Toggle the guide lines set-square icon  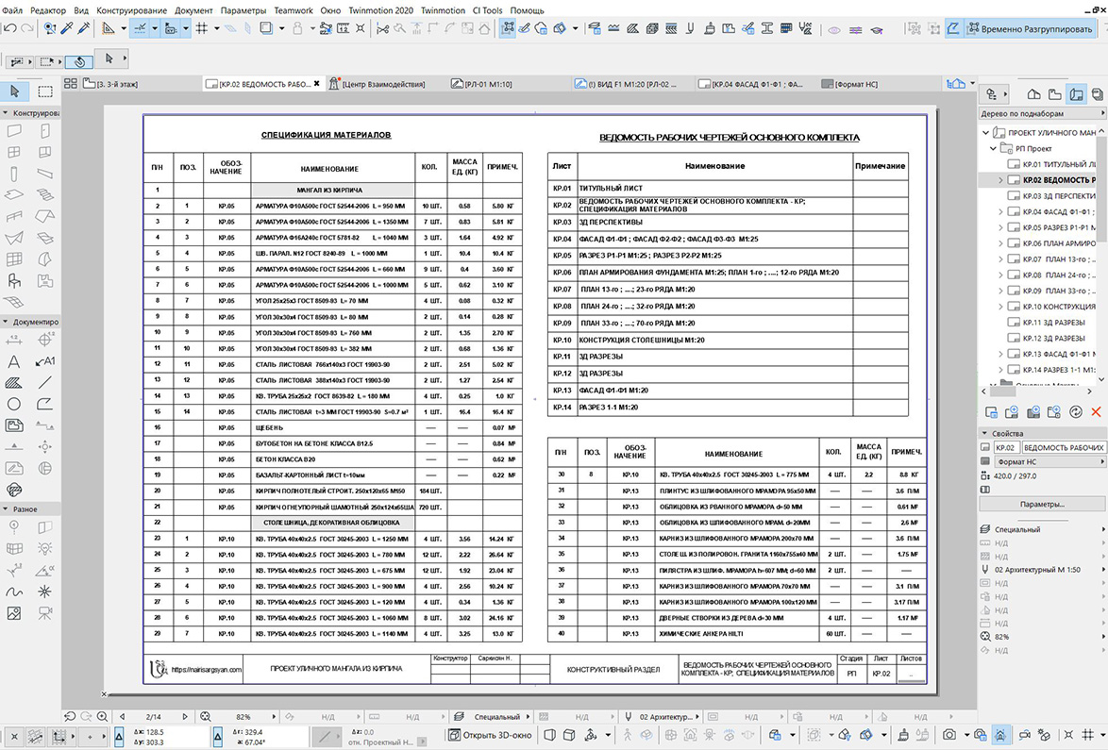tap(109, 29)
